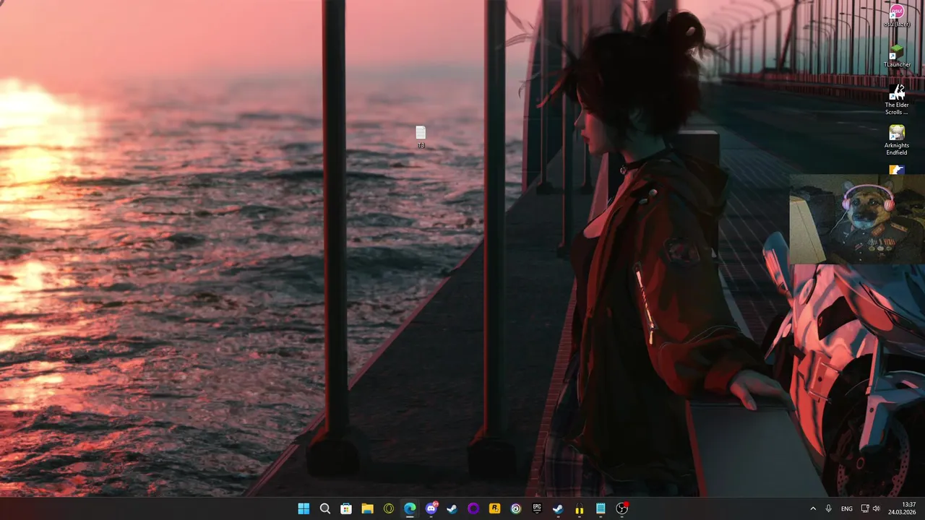Open Ubisoft Connect from taskbar
Viewport: 925px width, 520px height.
[x=516, y=508]
